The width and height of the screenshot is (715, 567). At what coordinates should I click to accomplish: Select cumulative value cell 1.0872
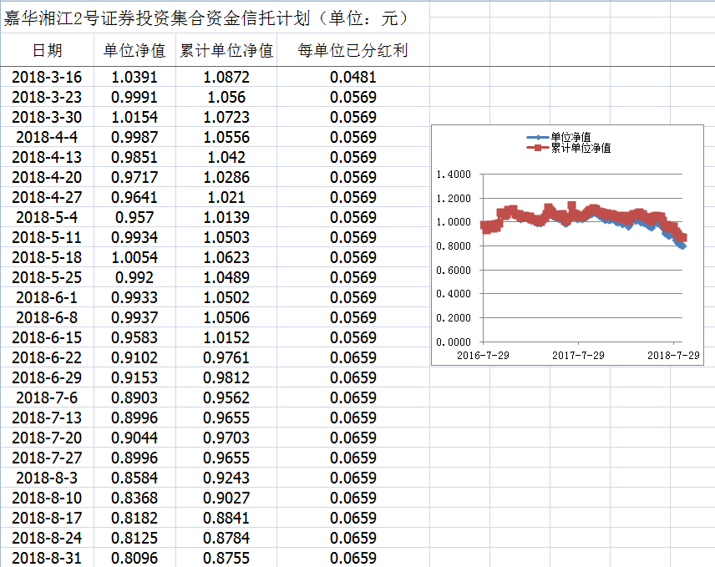pos(226,77)
